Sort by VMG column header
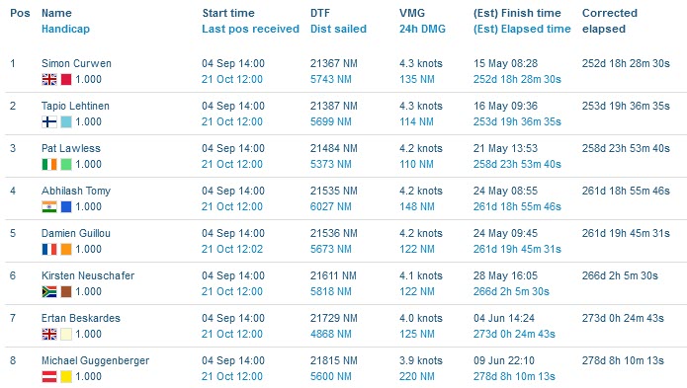This screenshot has width=687, height=388. pyautogui.click(x=412, y=13)
